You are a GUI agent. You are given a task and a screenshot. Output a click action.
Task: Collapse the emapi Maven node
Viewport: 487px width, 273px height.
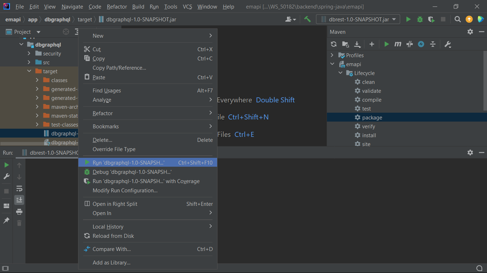tap(332, 64)
